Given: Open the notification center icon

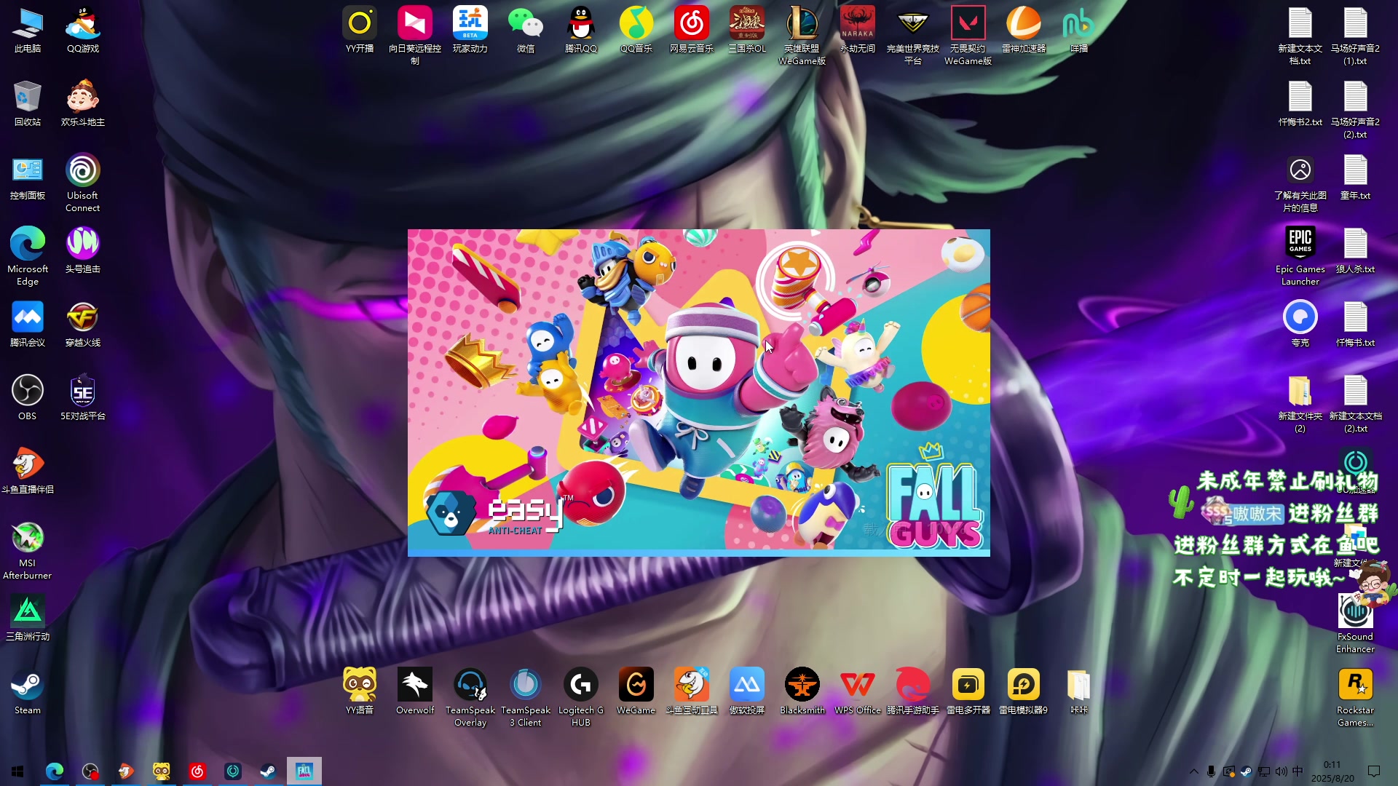Looking at the screenshot, I should (1374, 771).
